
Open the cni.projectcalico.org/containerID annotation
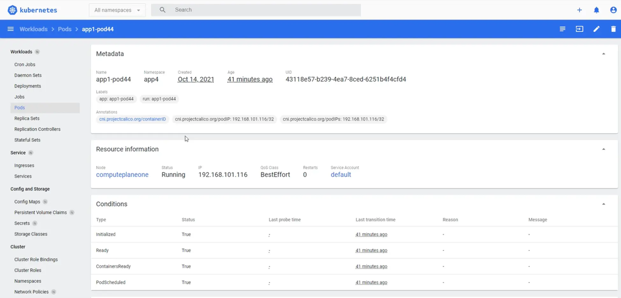coord(132,119)
